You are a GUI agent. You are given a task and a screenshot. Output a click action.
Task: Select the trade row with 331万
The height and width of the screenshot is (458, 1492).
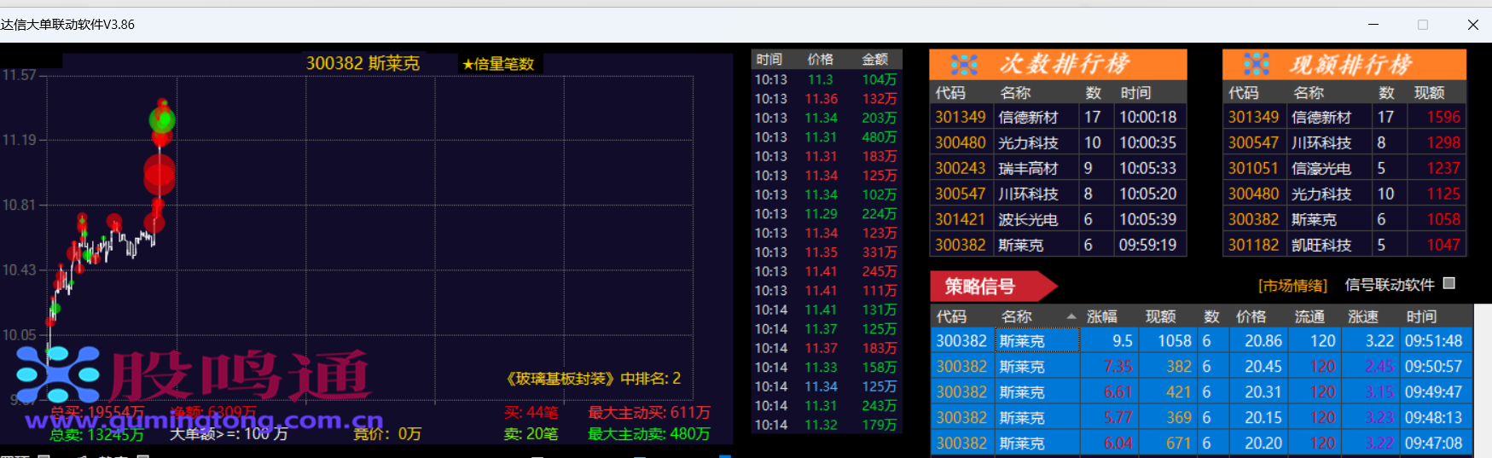coord(826,252)
